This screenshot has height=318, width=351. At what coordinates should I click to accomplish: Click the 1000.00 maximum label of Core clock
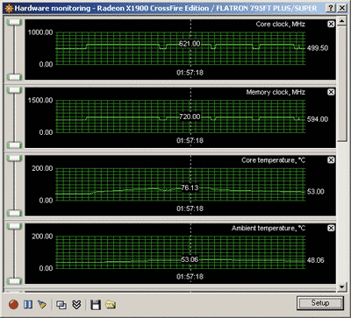[x=40, y=32]
